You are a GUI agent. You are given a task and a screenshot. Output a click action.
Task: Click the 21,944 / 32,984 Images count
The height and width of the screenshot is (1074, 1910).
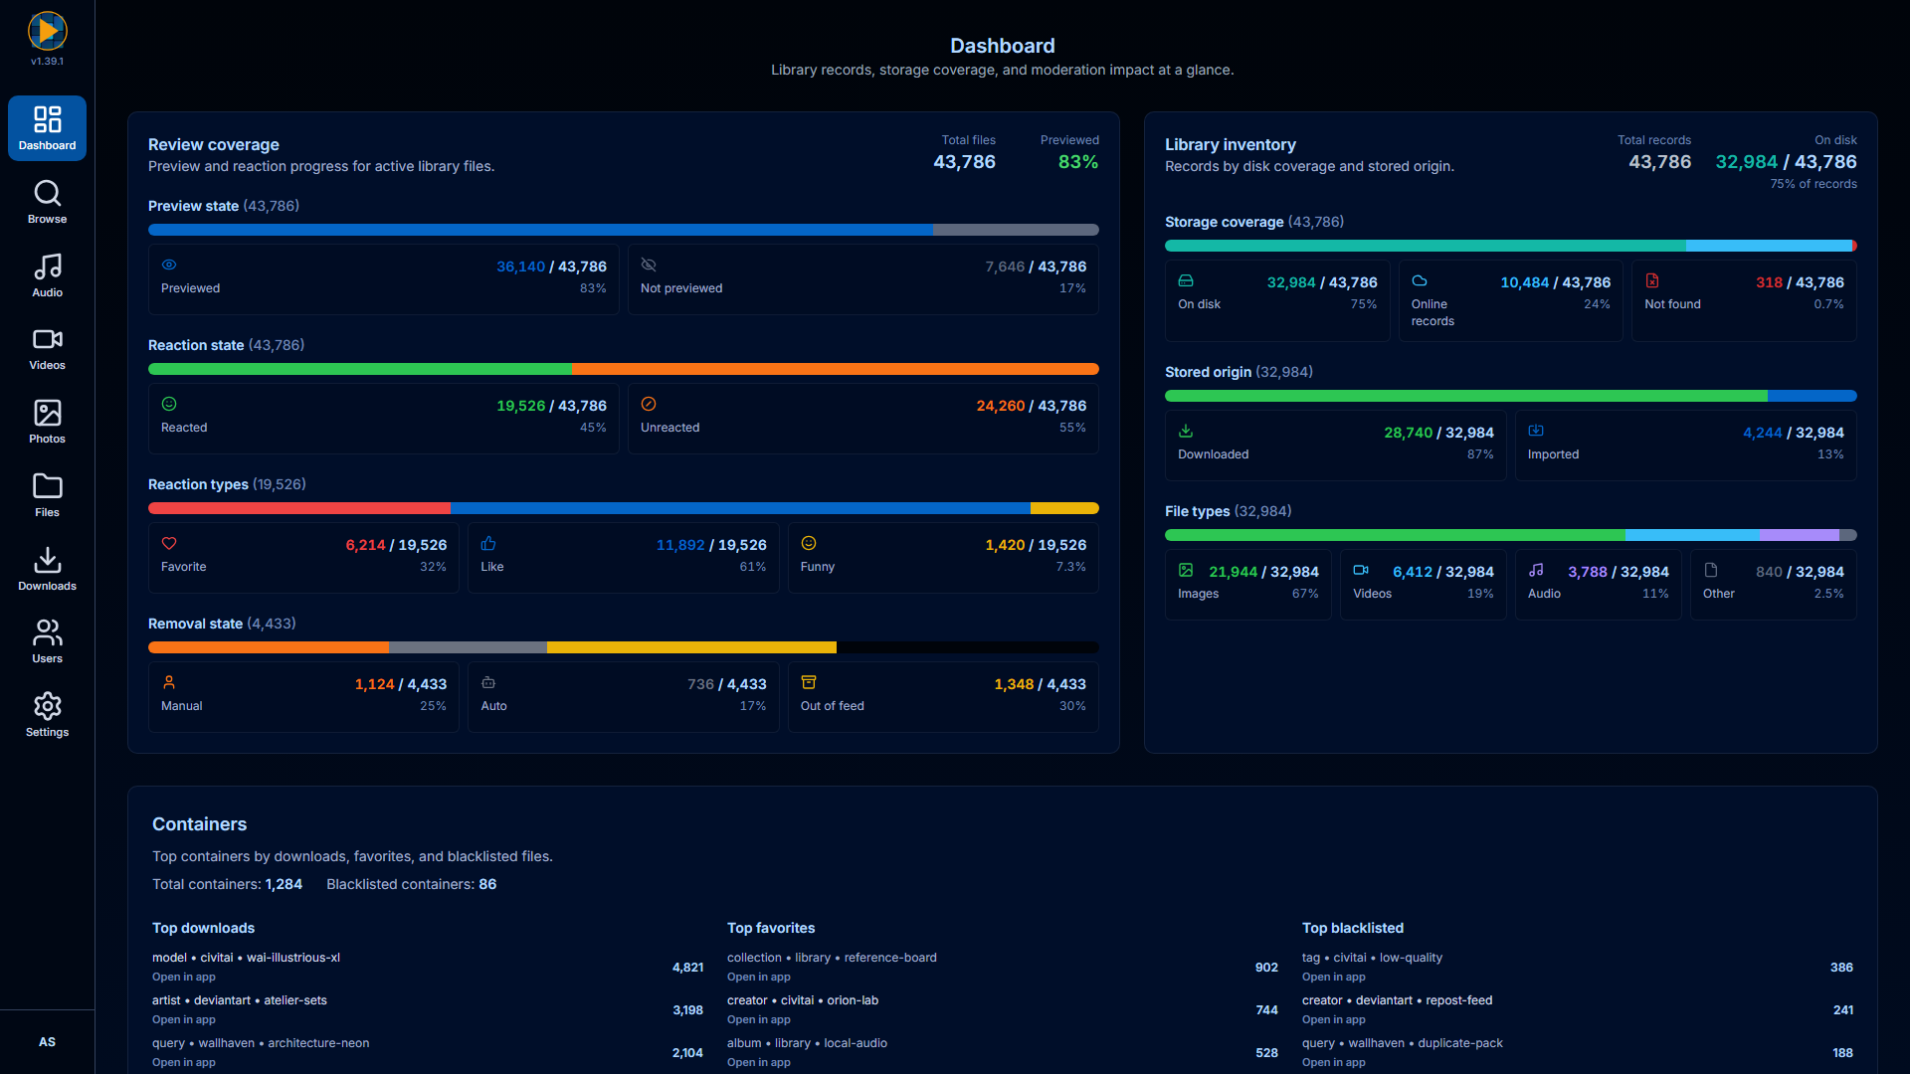[x=1263, y=572]
